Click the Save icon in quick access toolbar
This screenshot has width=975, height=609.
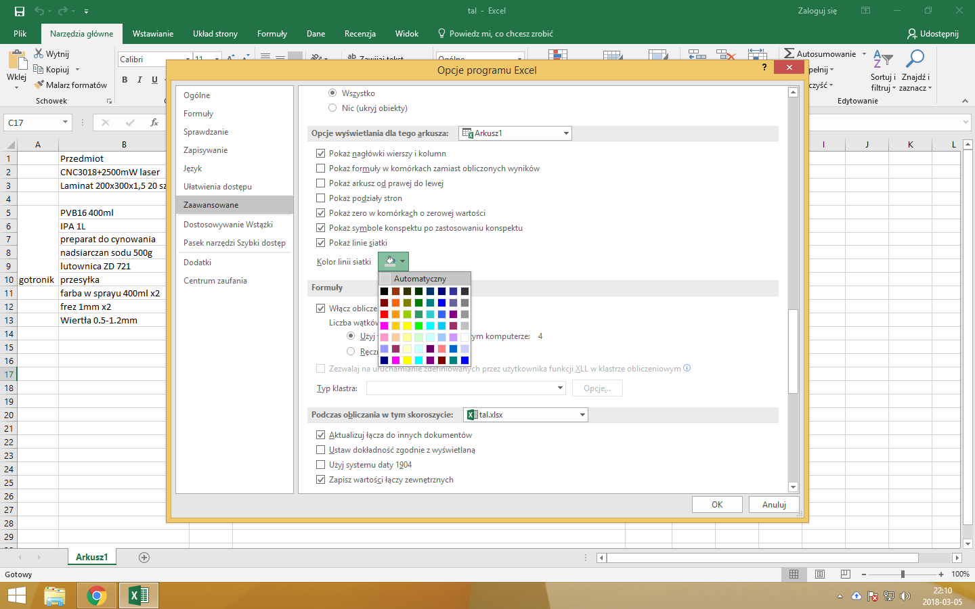point(20,11)
